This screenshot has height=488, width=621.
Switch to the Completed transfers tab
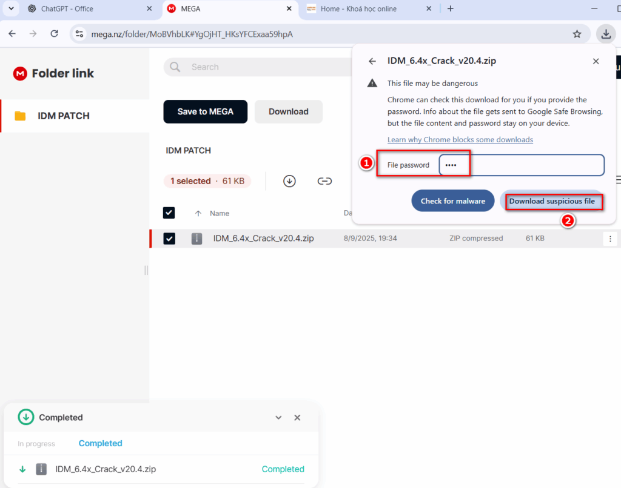coord(100,443)
